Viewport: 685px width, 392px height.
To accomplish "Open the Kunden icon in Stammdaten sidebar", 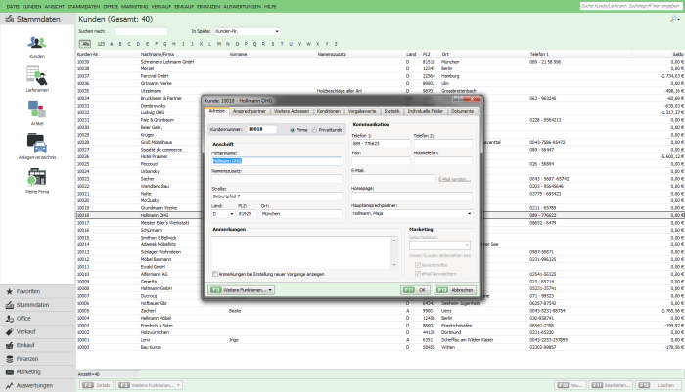I will (37, 43).
